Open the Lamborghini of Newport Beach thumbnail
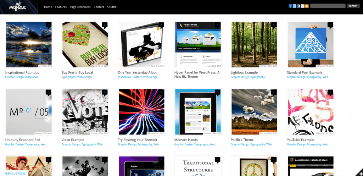This screenshot has width=363, height=176. pyautogui.click(x=311, y=166)
